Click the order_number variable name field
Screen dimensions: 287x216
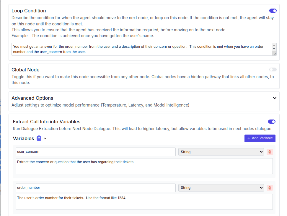click(96, 188)
